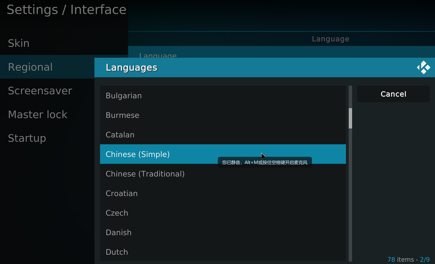Choose Bulgarian from the language list
The height and width of the screenshot is (264, 435).
click(x=124, y=96)
